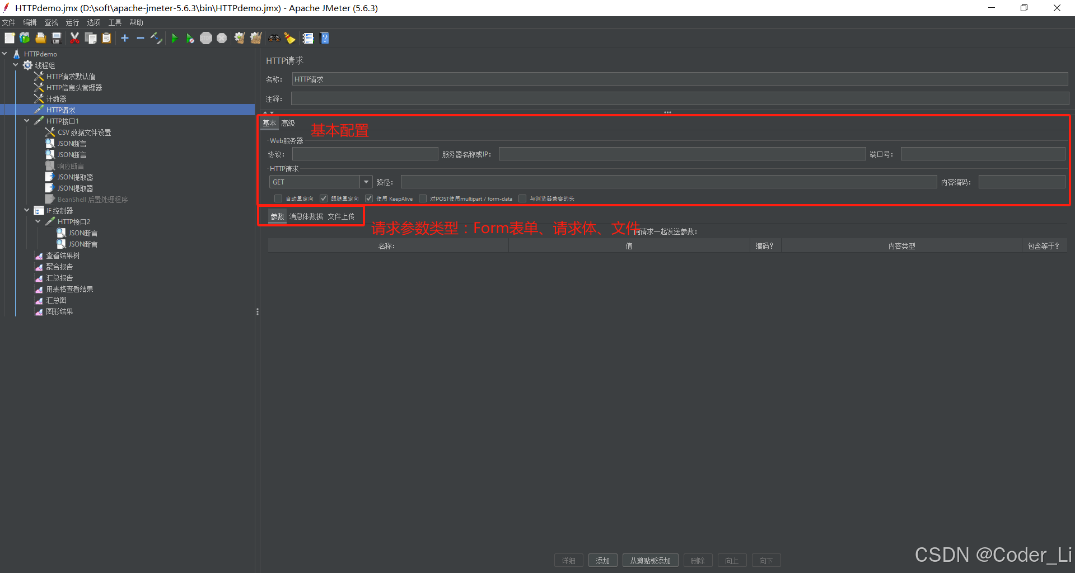Image resolution: width=1075 pixels, height=573 pixels.
Task: Open the Templates icon in toolbar
Action: tap(25, 38)
